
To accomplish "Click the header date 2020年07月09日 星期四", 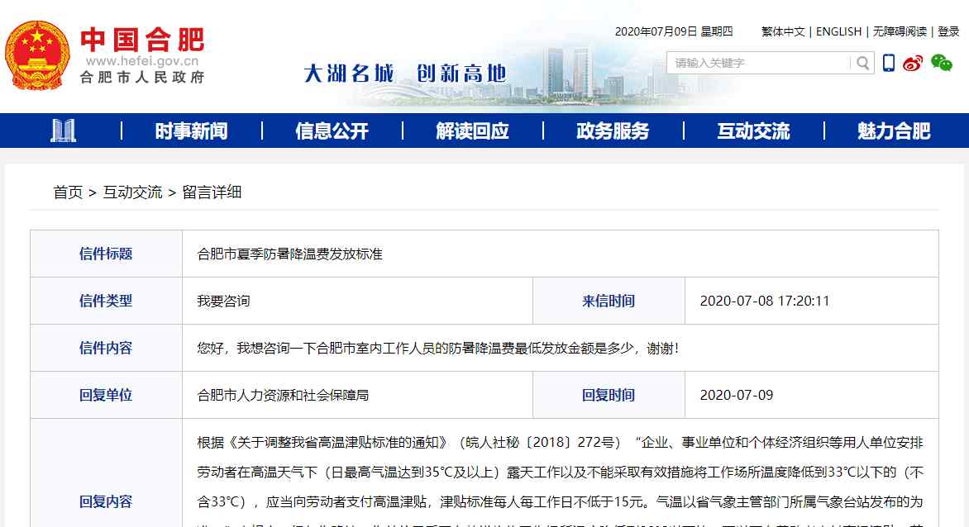I will point(674,31).
